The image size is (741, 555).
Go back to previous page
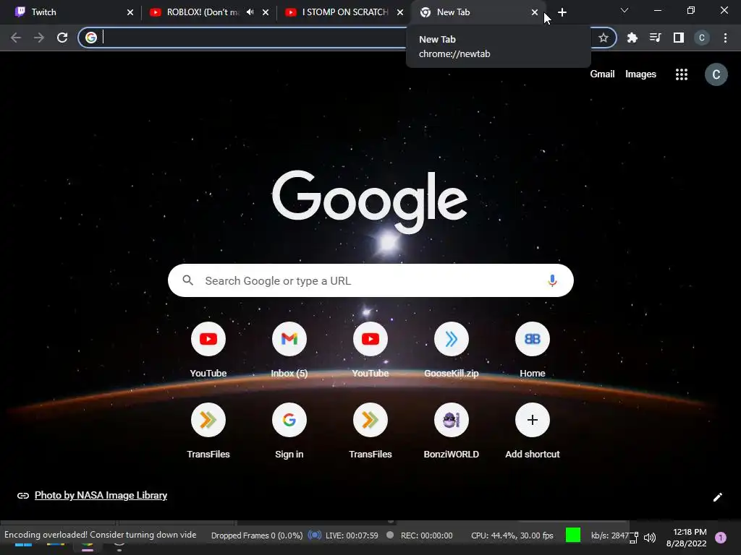point(16,38)
